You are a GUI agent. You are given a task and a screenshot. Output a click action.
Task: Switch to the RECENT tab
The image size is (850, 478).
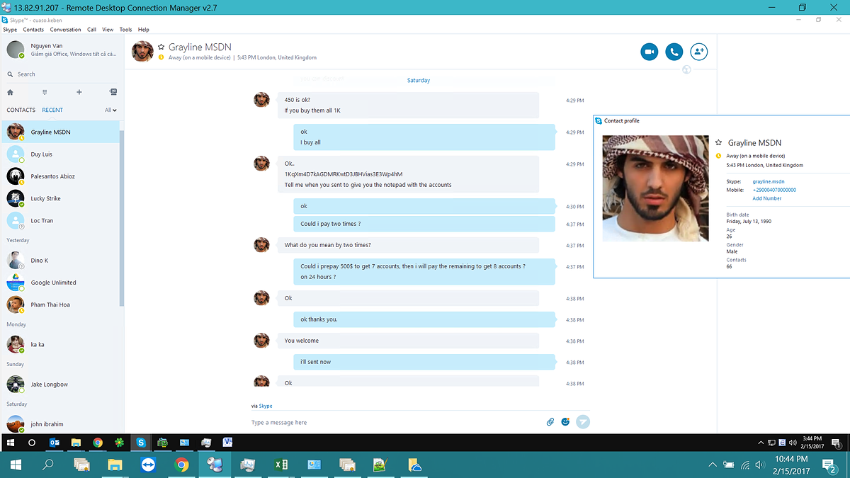click(52, 110)
